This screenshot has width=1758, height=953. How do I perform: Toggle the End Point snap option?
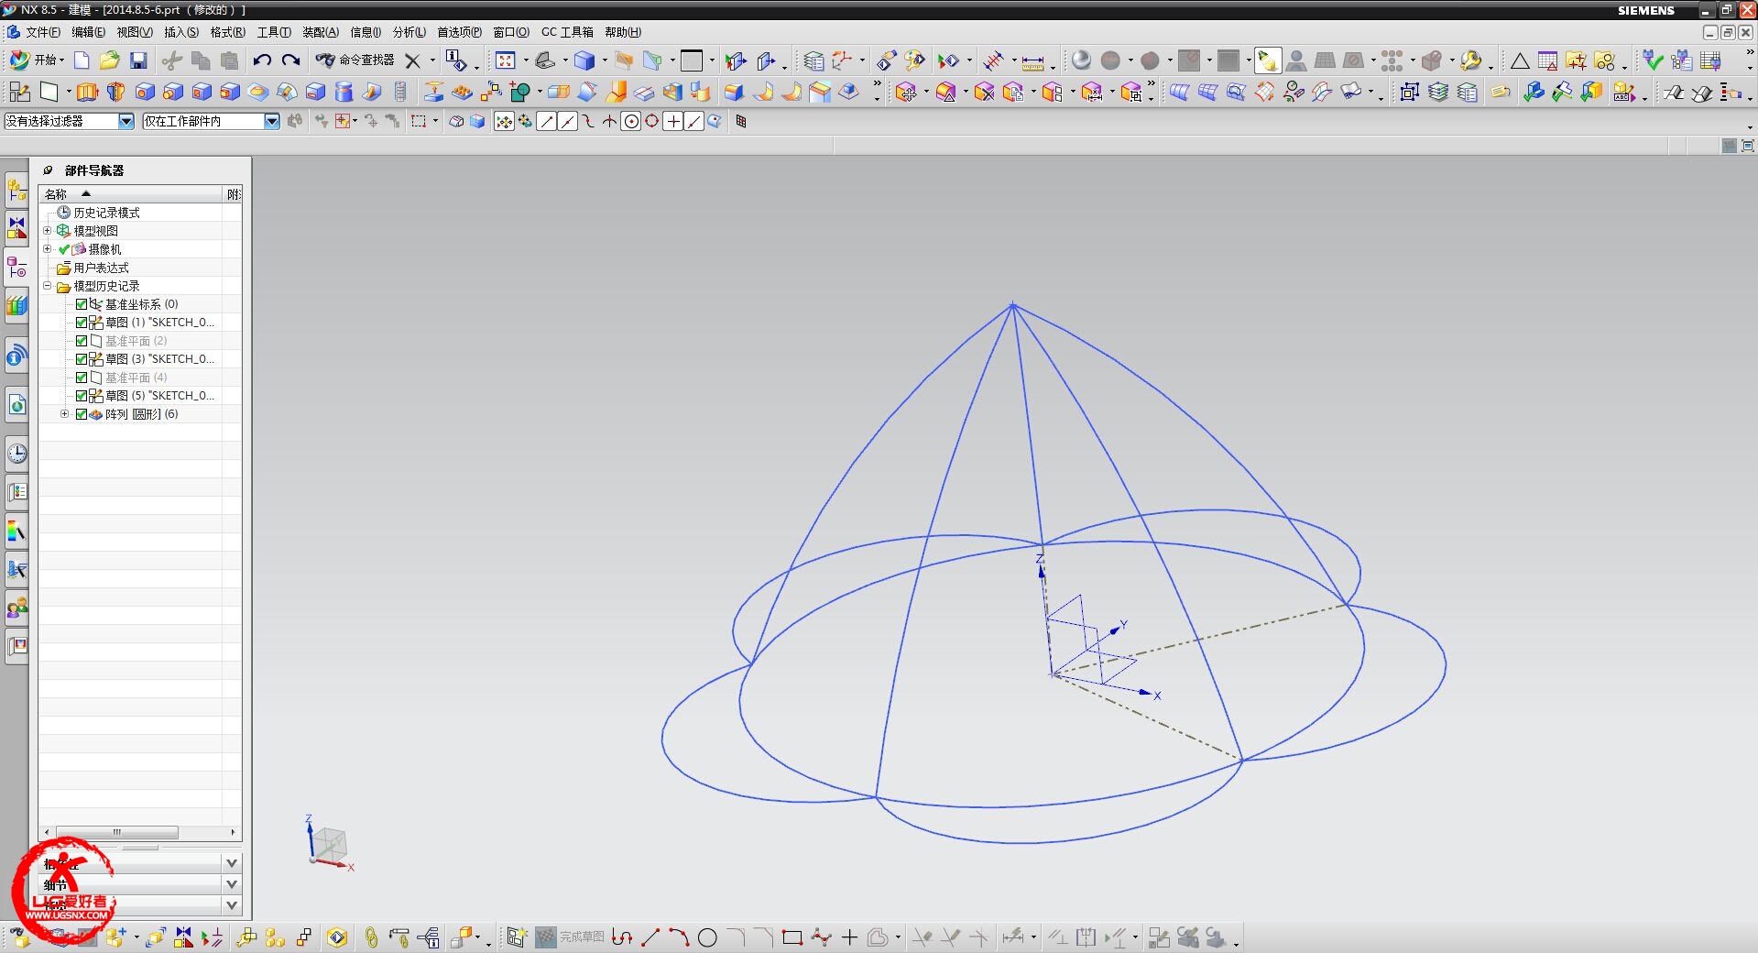(546, 121)
